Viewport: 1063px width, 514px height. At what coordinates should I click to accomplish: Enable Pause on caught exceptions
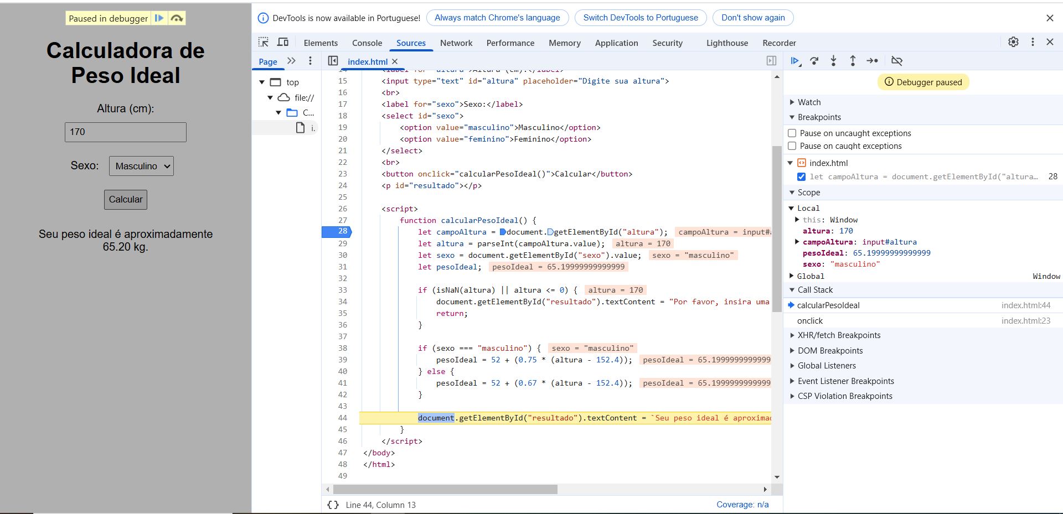[x=792, y=146]
